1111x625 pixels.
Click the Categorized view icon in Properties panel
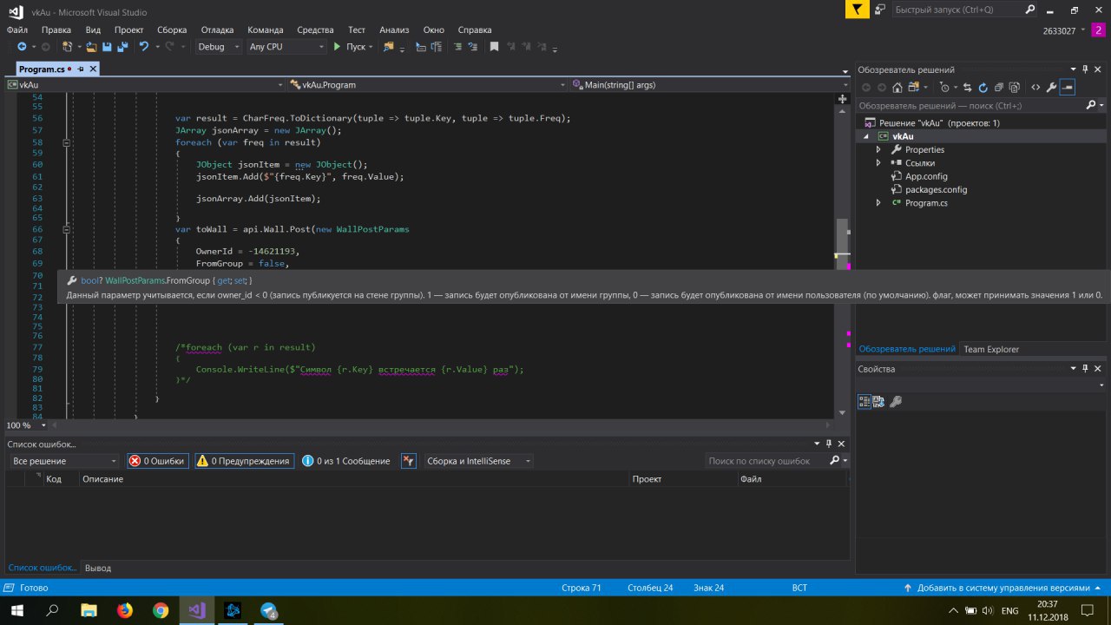[x=864, y=401]
